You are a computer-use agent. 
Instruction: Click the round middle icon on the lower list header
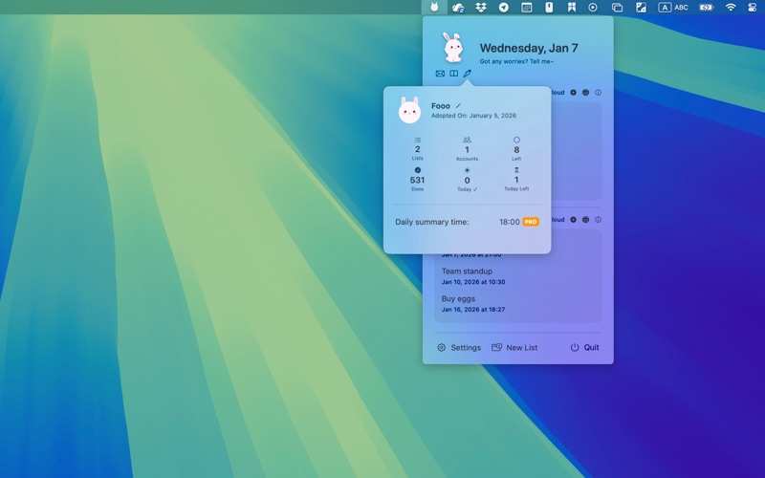[x=586, y=220]
